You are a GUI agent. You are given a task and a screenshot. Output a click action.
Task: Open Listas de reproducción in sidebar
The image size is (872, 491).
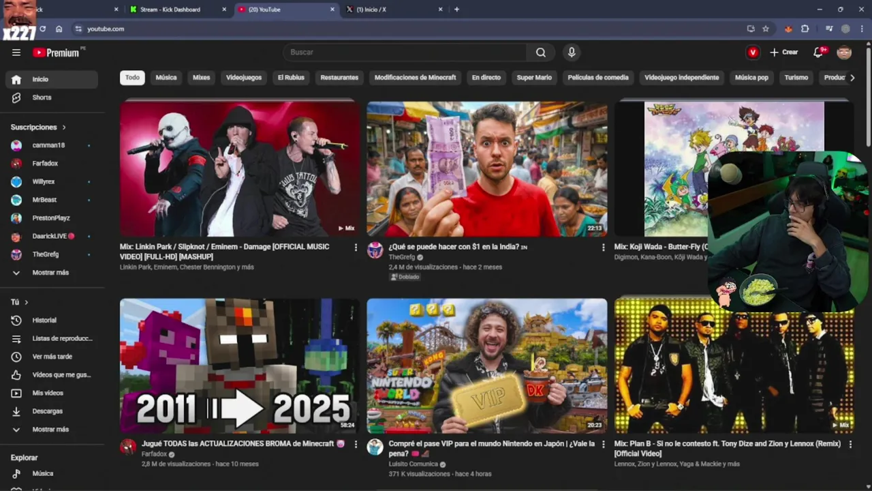click(52, 338)
